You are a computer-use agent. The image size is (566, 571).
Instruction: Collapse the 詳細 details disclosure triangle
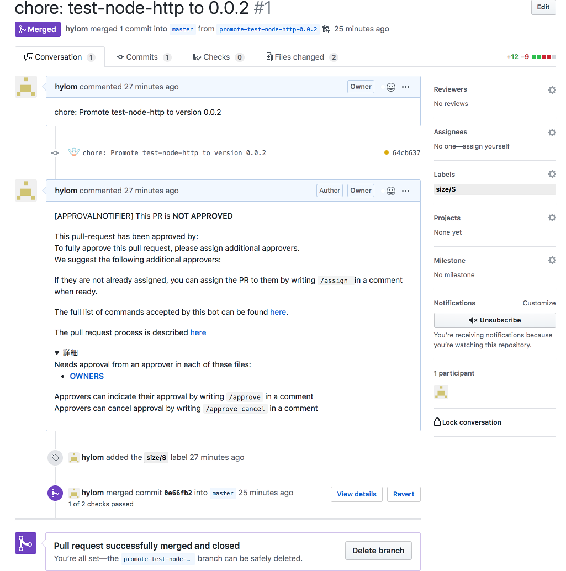coord(57,353)
